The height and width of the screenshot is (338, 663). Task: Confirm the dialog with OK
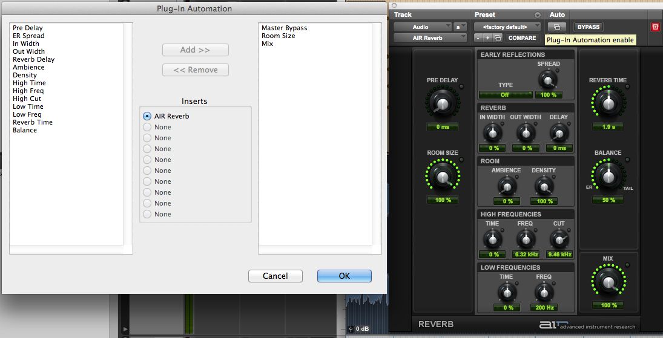344,276
